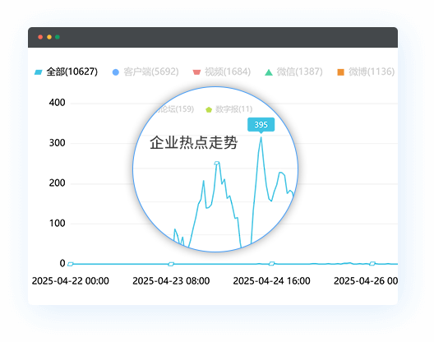Click the y-axis value 300

[x=57, y=143]
